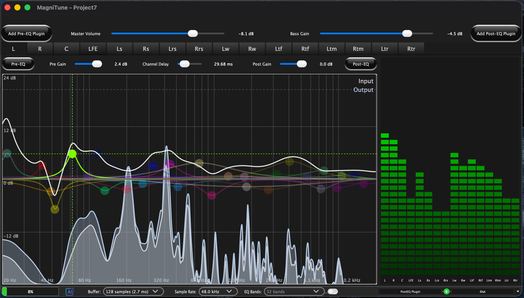Switch to the C channel tab
Image resolution: width=524 pixels, height=298 pixels.
pos(66,48)
